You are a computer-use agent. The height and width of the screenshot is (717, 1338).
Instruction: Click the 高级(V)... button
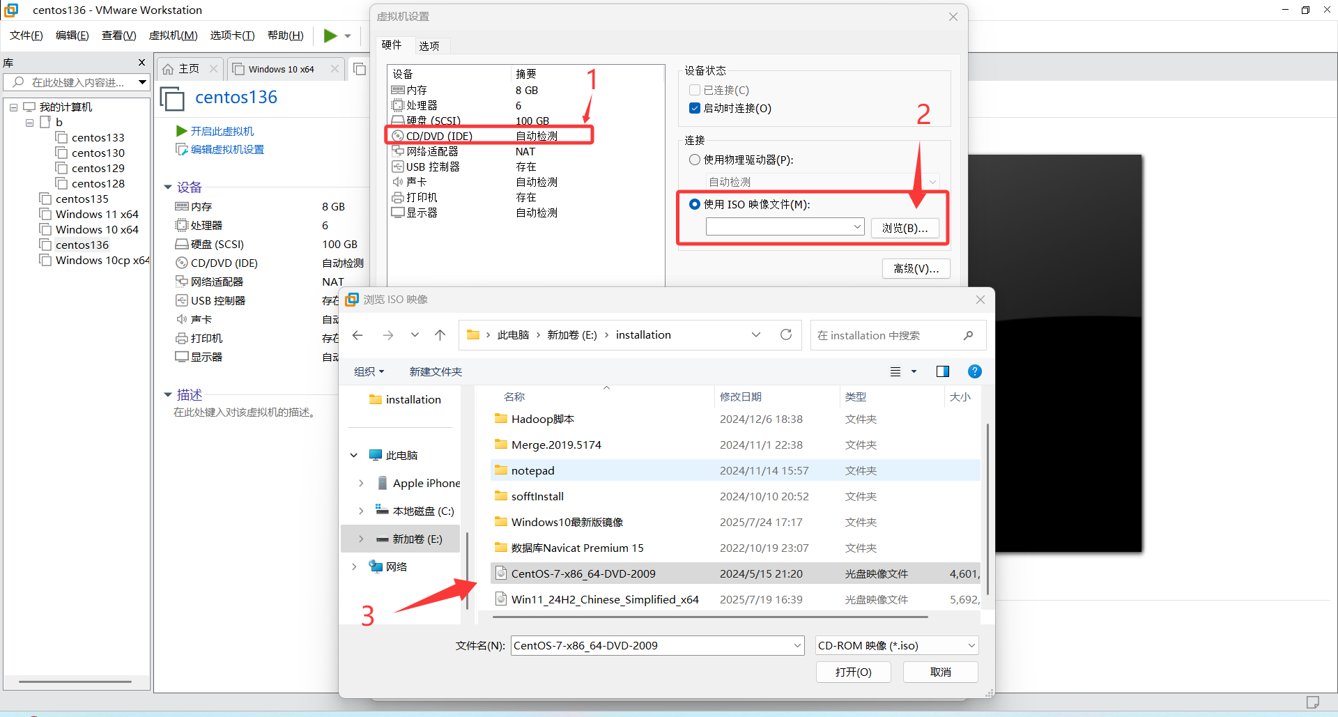click(916, 269)
